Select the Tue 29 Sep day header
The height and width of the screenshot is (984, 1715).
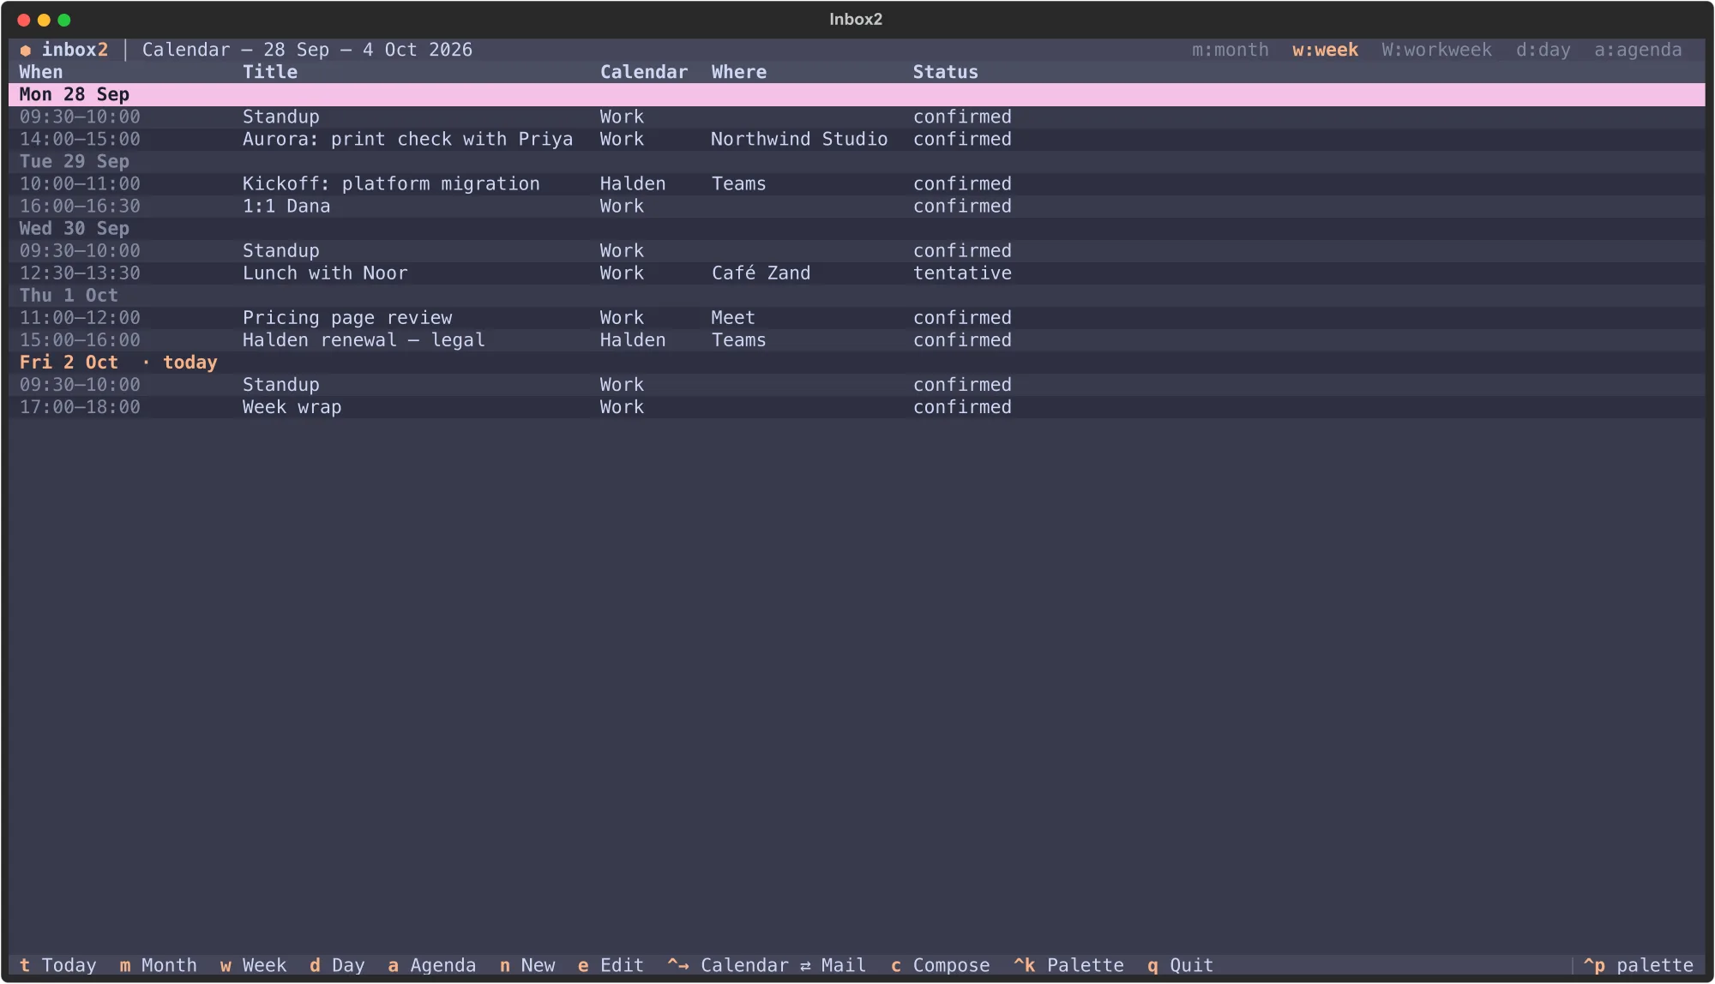[x=857, y=161]
